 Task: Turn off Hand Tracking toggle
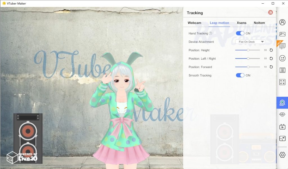click(x=240, y=33)
